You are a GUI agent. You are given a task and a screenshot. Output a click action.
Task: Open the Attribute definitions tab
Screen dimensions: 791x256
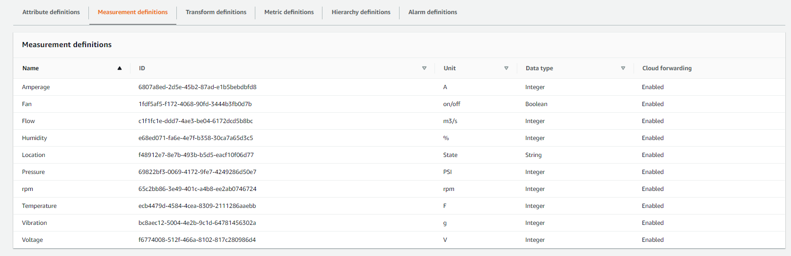pyautogui.click(x=51, y=12)
